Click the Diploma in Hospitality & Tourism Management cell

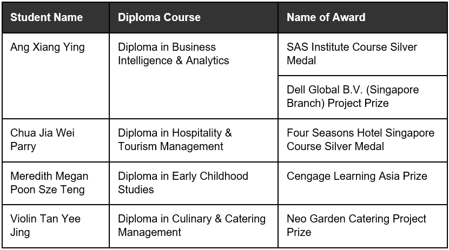194,140
